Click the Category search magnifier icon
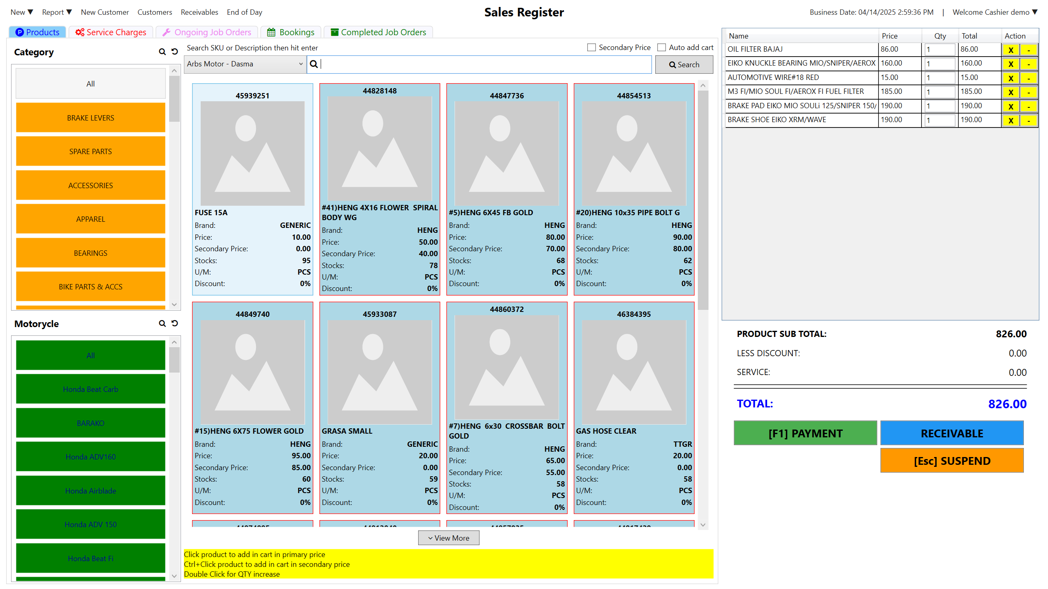The image size is (1048, 589). pos(162,52)
